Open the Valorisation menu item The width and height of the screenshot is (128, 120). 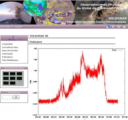[x=7, y=54]
